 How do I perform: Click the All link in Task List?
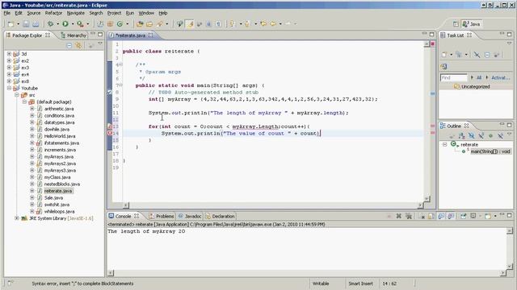tap(479, 77)
